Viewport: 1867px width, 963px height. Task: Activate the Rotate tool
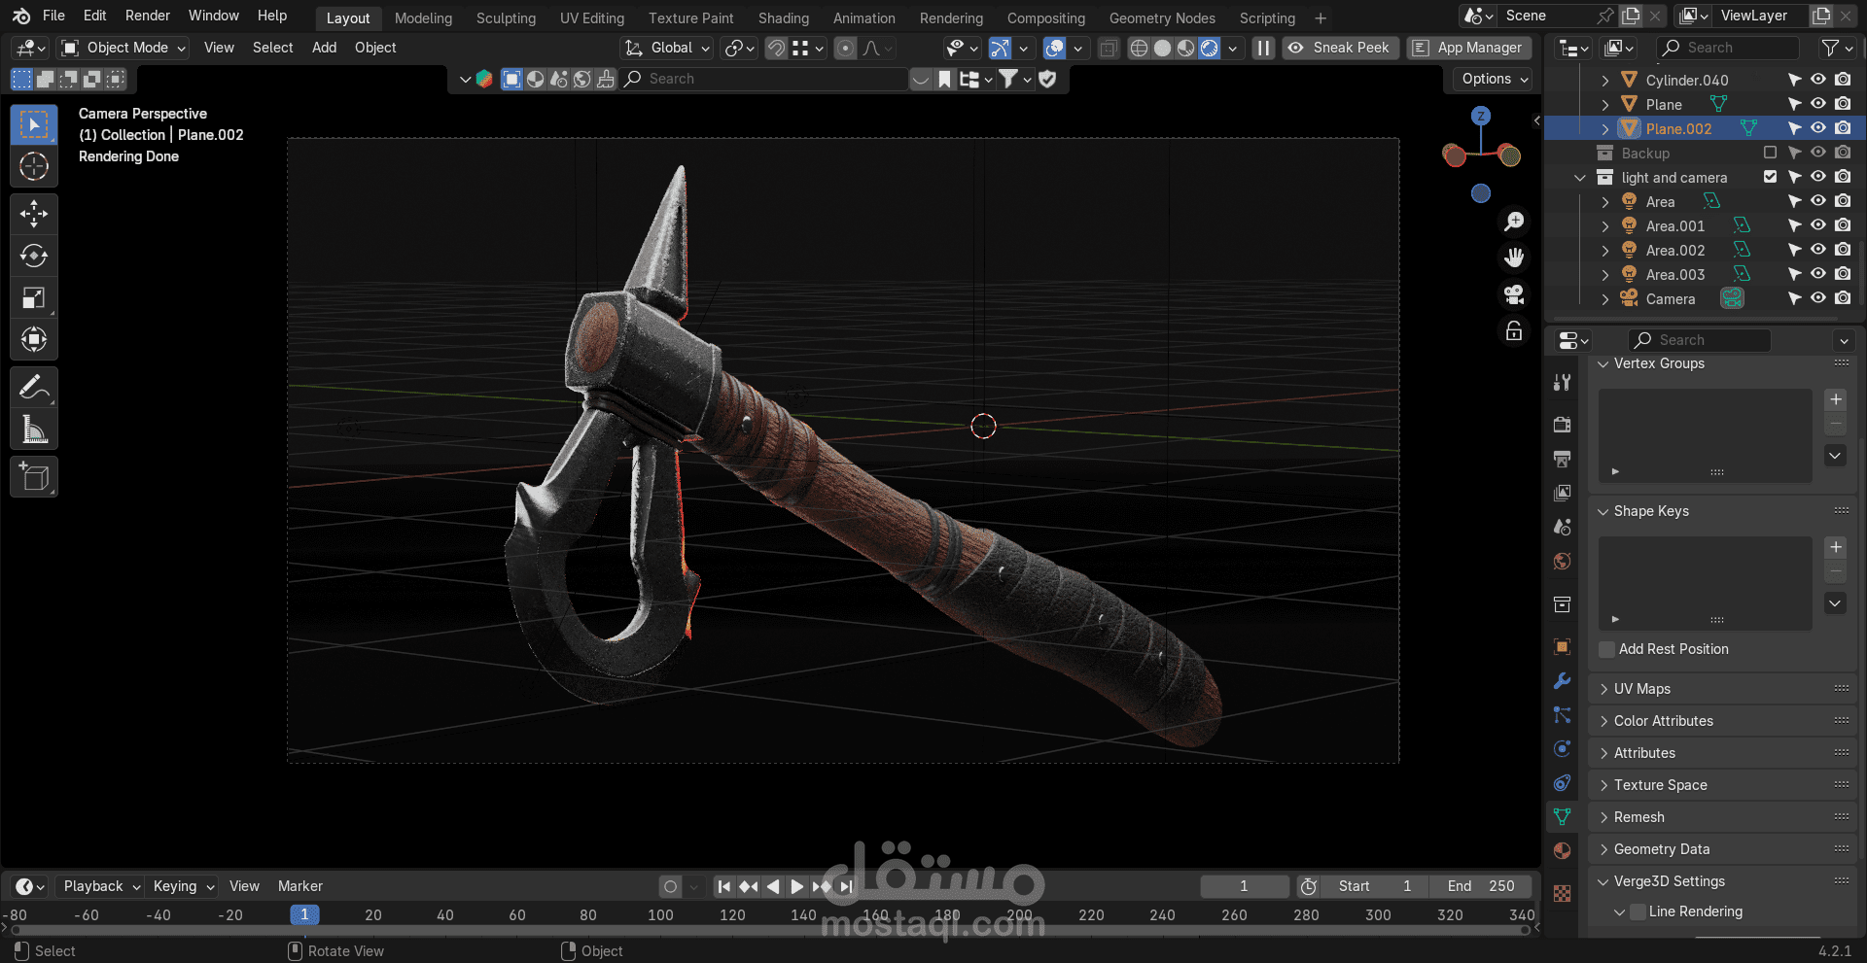click(34, 256)
